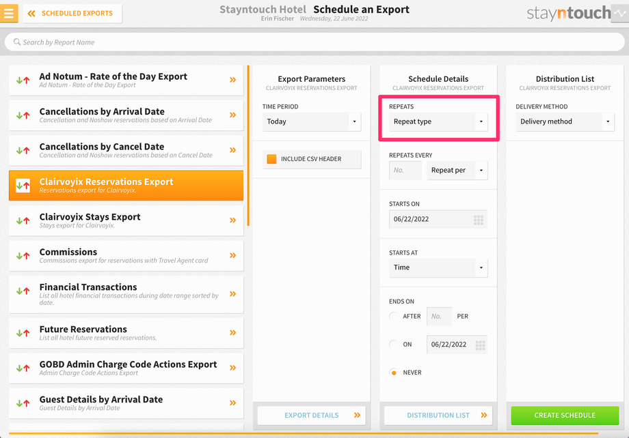The image size is (629, 438).
Task: Select Future Reservations export
Action: tap(126, 333)
